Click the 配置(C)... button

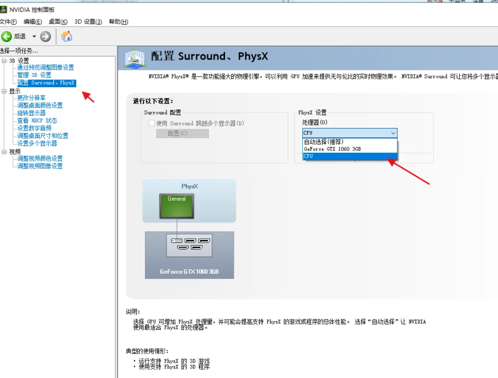[x=182, y=133]
